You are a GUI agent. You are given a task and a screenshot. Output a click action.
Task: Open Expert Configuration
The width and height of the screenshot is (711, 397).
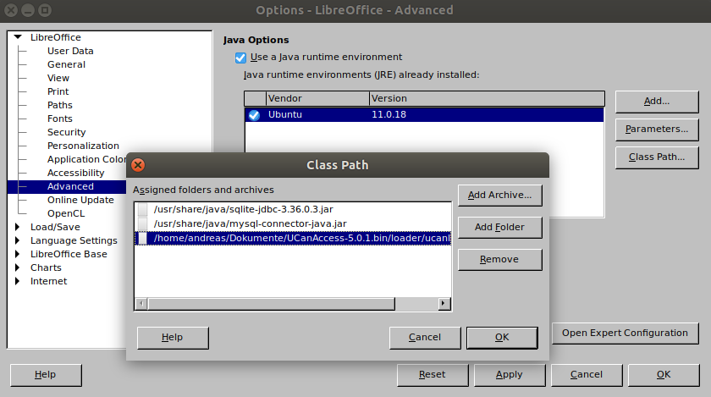625,333
